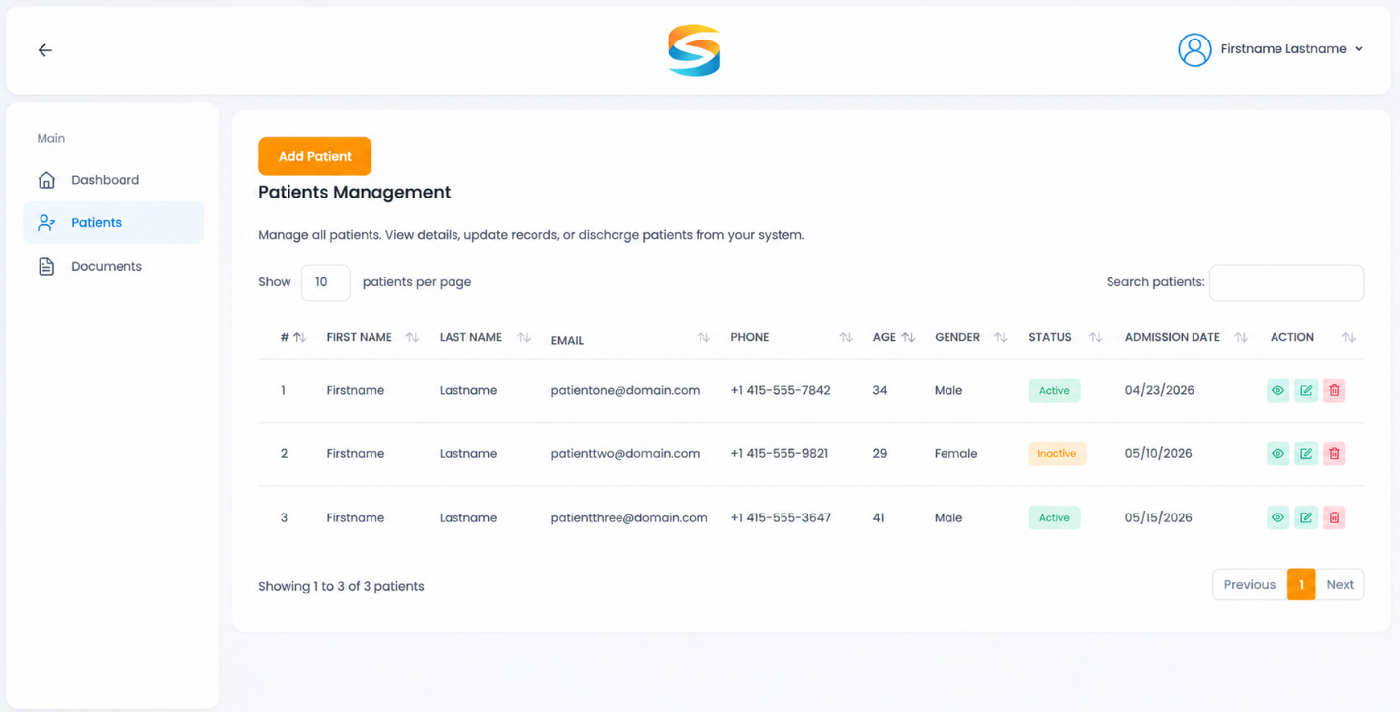Focus the Search patients input field
Viewport: 1400px width, 712px height.
[1286, 282]
